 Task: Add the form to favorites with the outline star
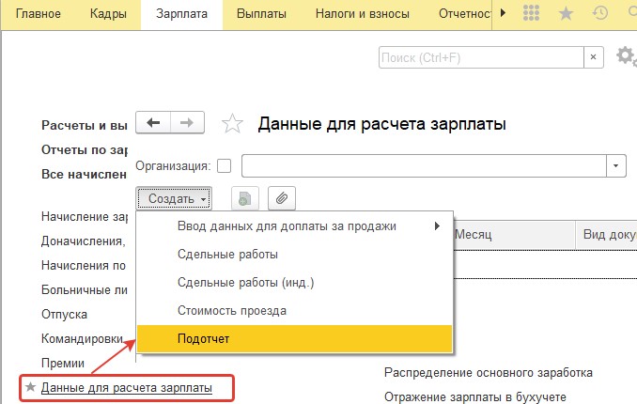coord(232,124)
